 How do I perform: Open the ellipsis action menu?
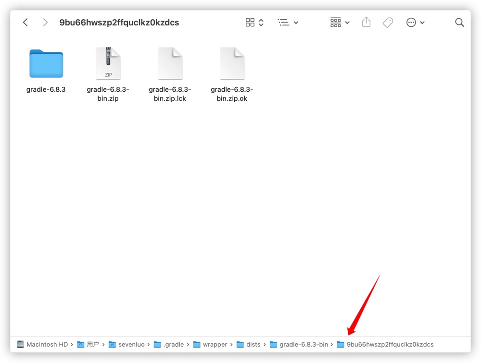coord(411,23)
